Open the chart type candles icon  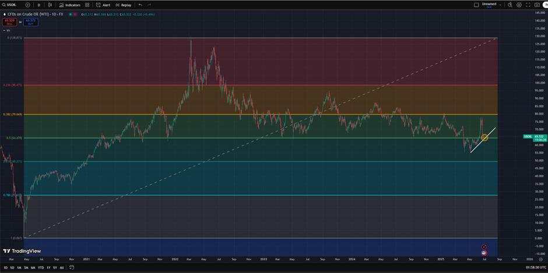(51, 5)
